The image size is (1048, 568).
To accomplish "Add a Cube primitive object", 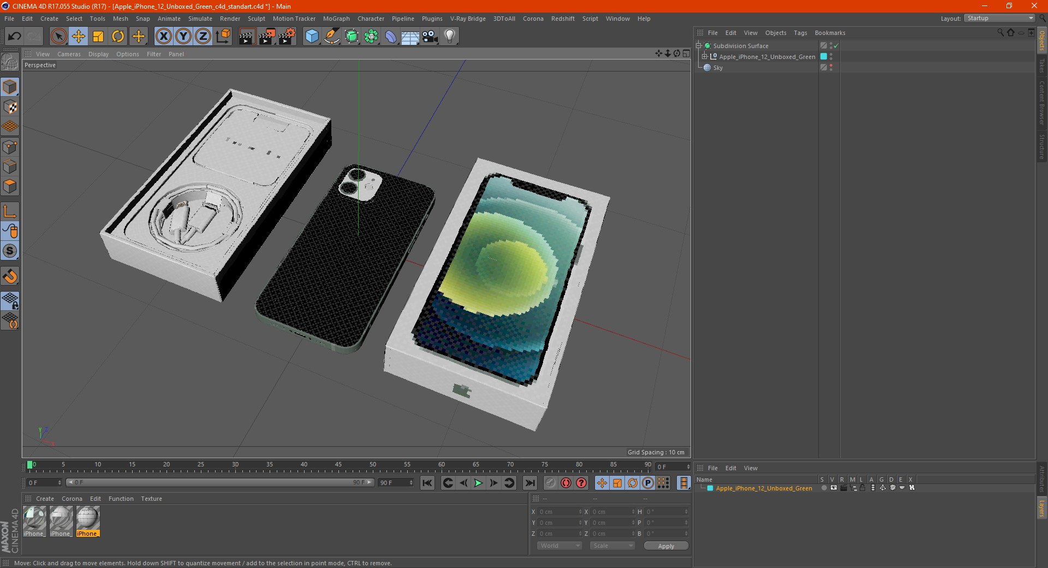I will click(x=312, y=37).
